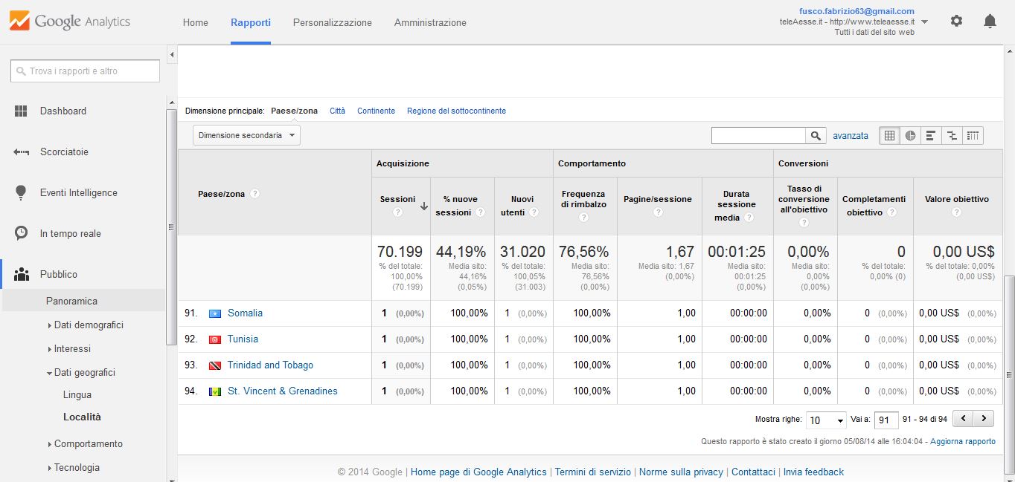Click the Scorciatoie arrow icon
The image size is (1015, 482).
[21, 152]
